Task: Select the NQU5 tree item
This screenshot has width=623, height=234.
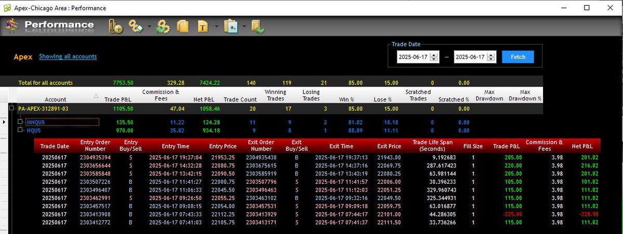Action: click(x=33, y=130)
